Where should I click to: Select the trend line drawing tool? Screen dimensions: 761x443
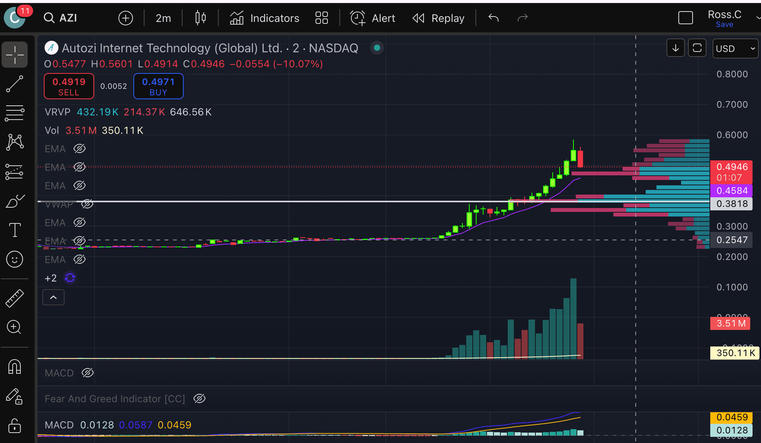tap(15, 84)
